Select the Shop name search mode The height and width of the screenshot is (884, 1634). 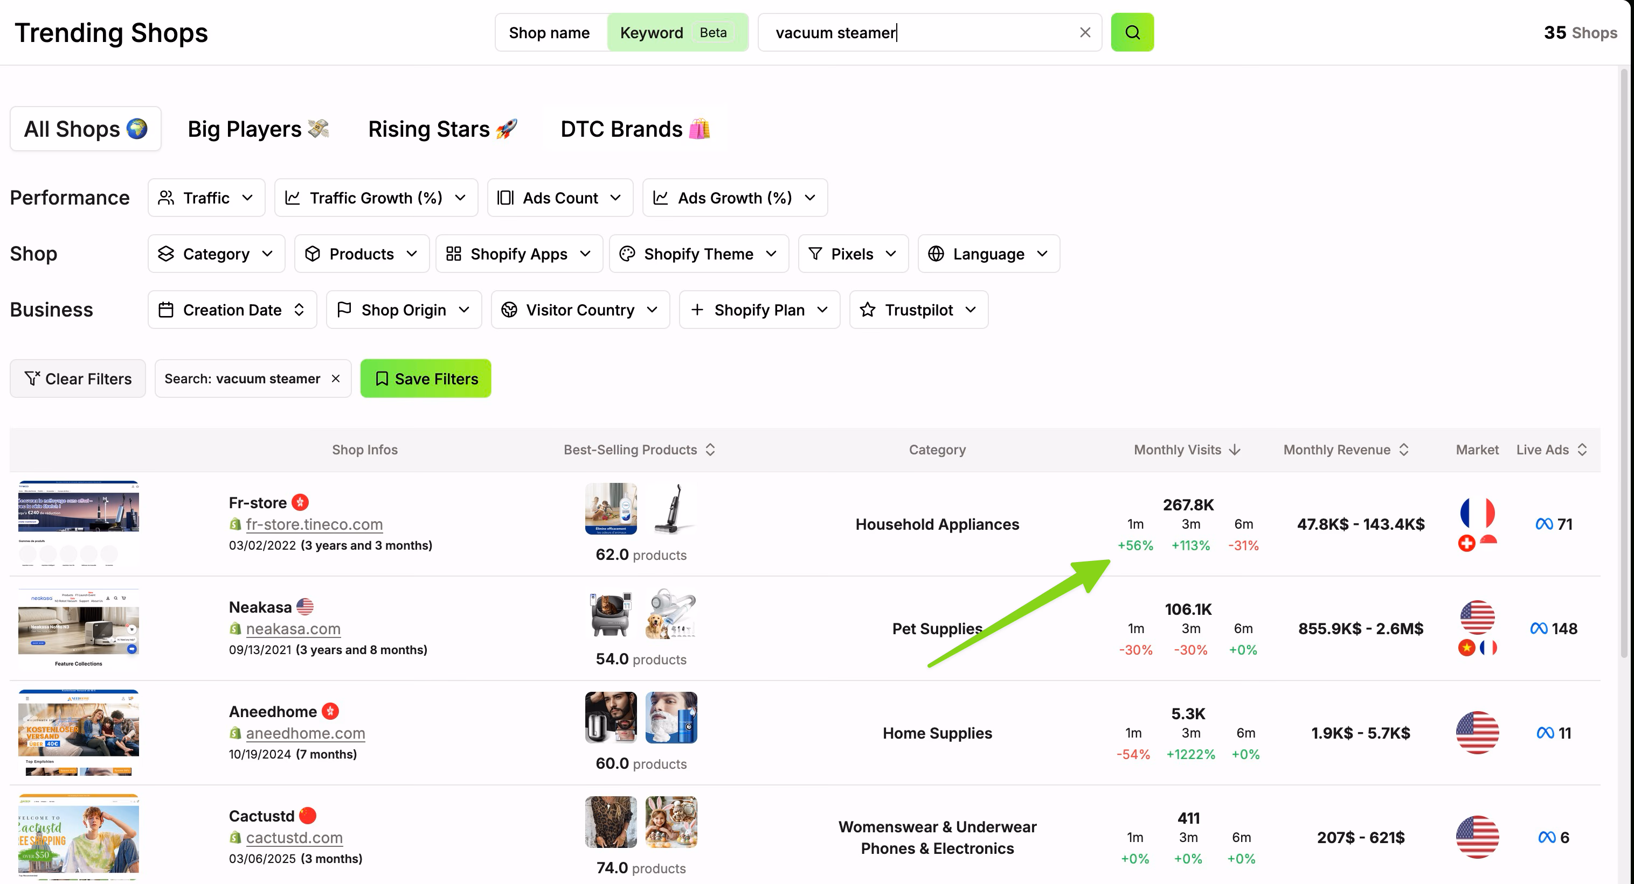point(549,32)
